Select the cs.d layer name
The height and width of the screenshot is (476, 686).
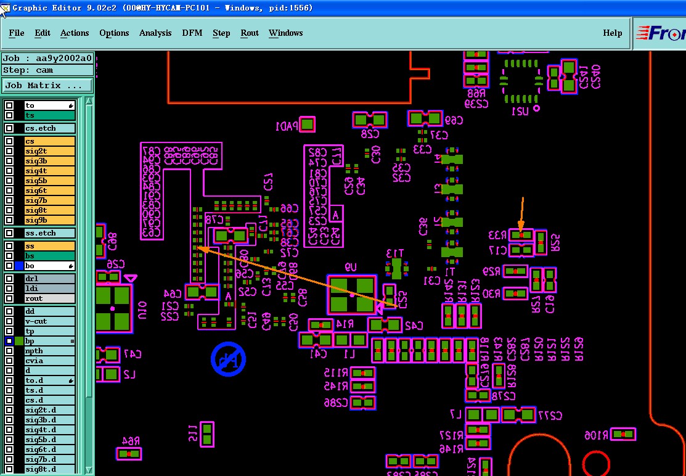coord(50,400)
